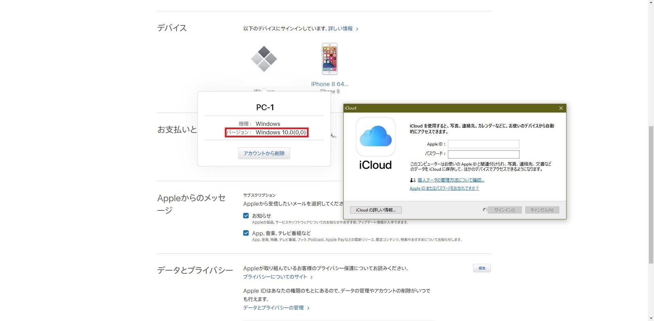This screenshot has width=654, height=321.
Task: Select the iPhone 8 device thumbnail
Action: pyautogui.click(x=330, y=59)
